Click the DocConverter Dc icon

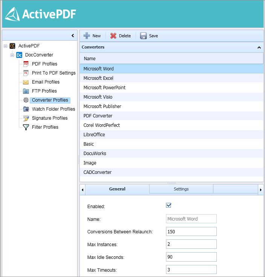point(19,55)
